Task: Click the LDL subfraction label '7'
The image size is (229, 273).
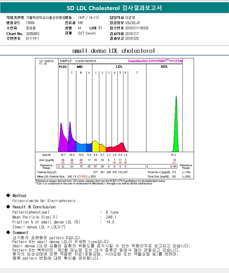Action: 137,73
